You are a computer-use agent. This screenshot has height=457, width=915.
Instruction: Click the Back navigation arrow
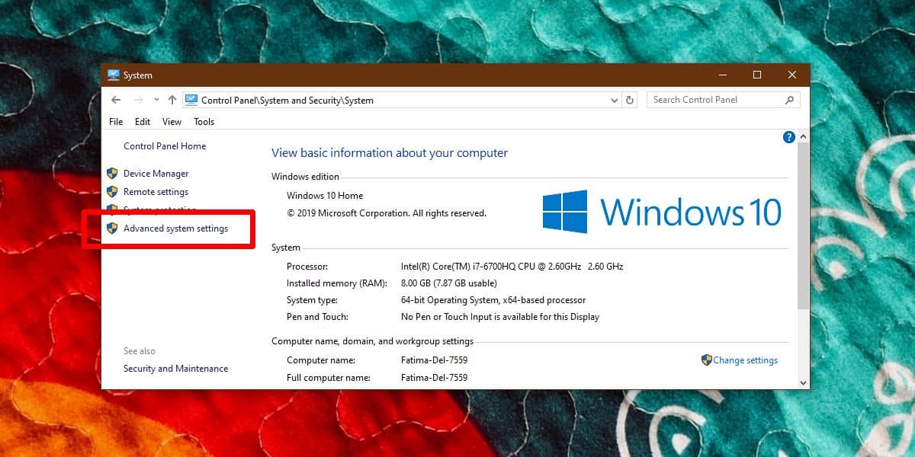click(116, 100)
